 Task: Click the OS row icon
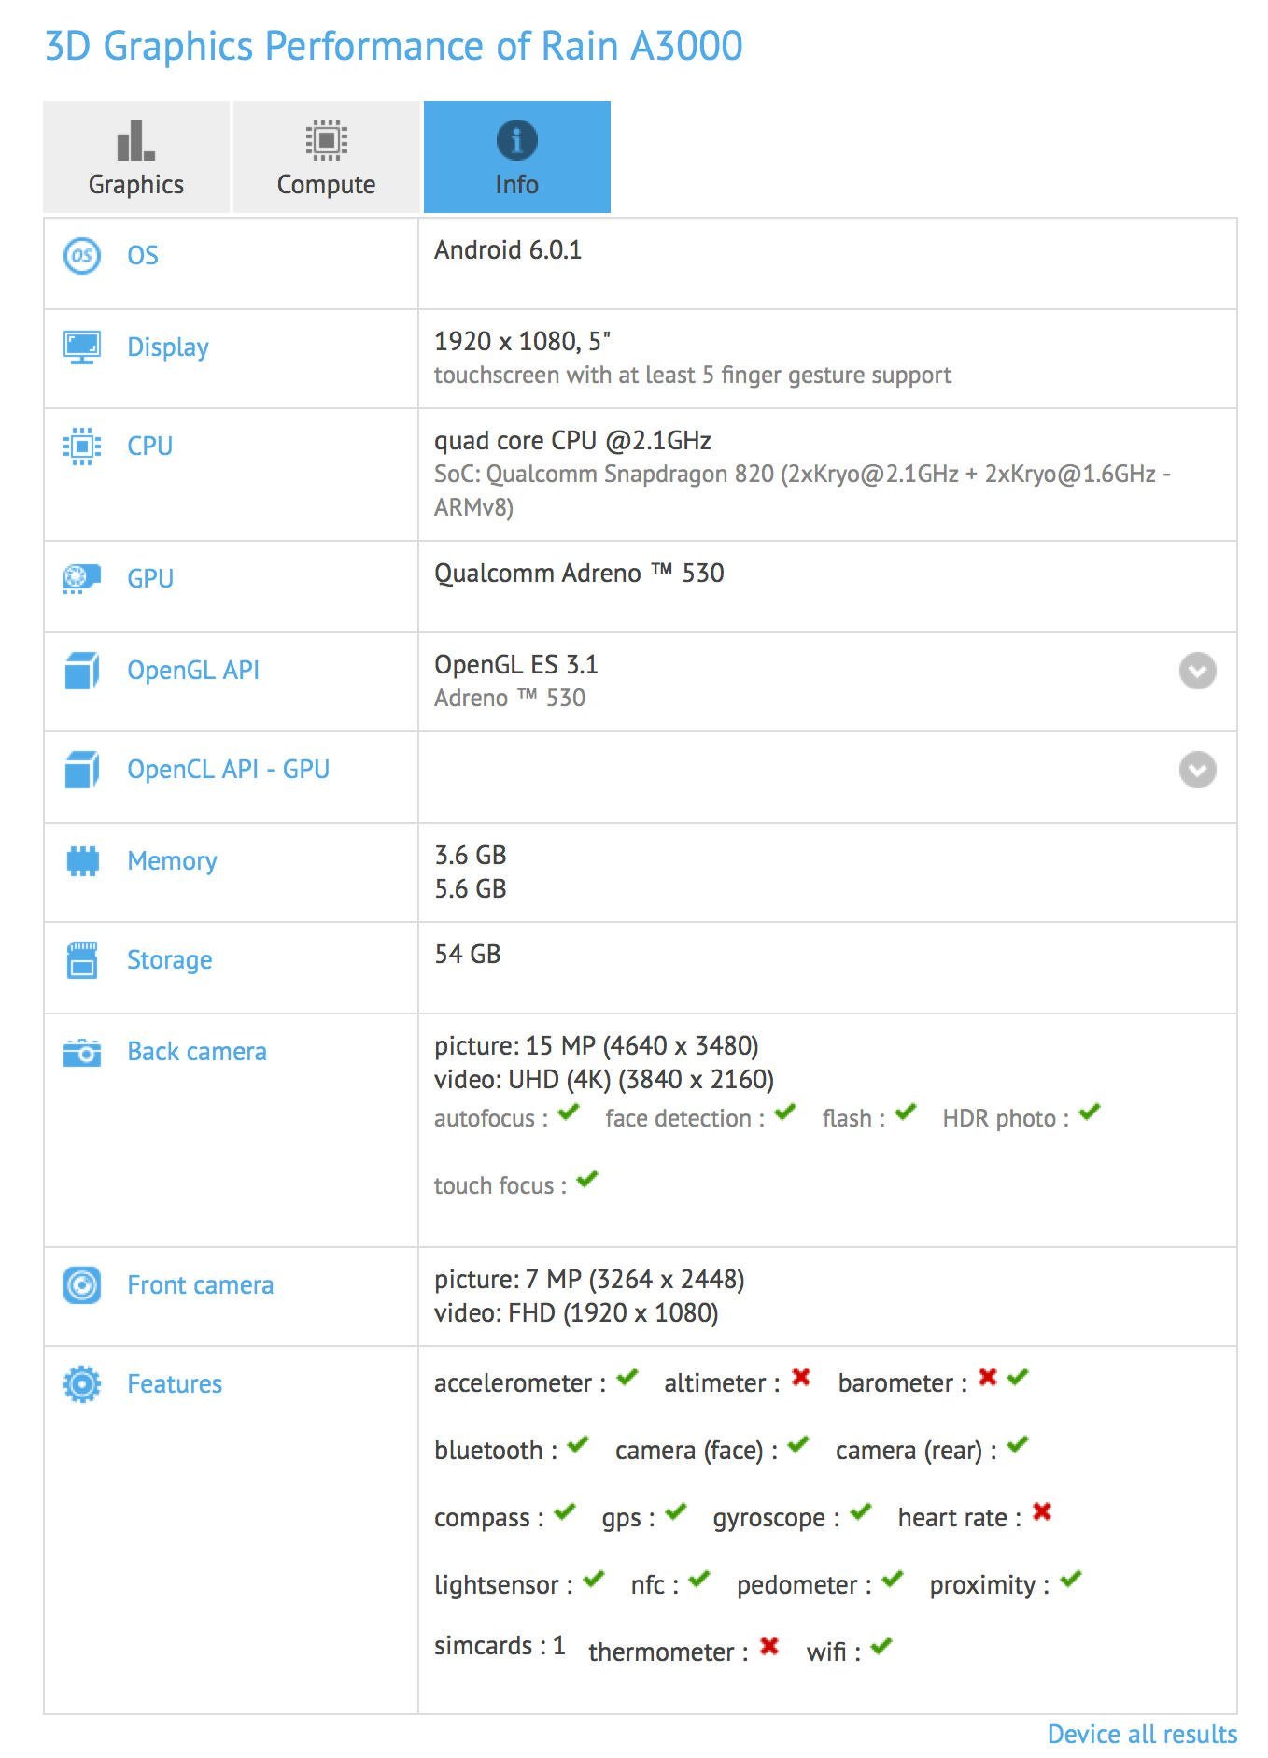pos(82,256)
